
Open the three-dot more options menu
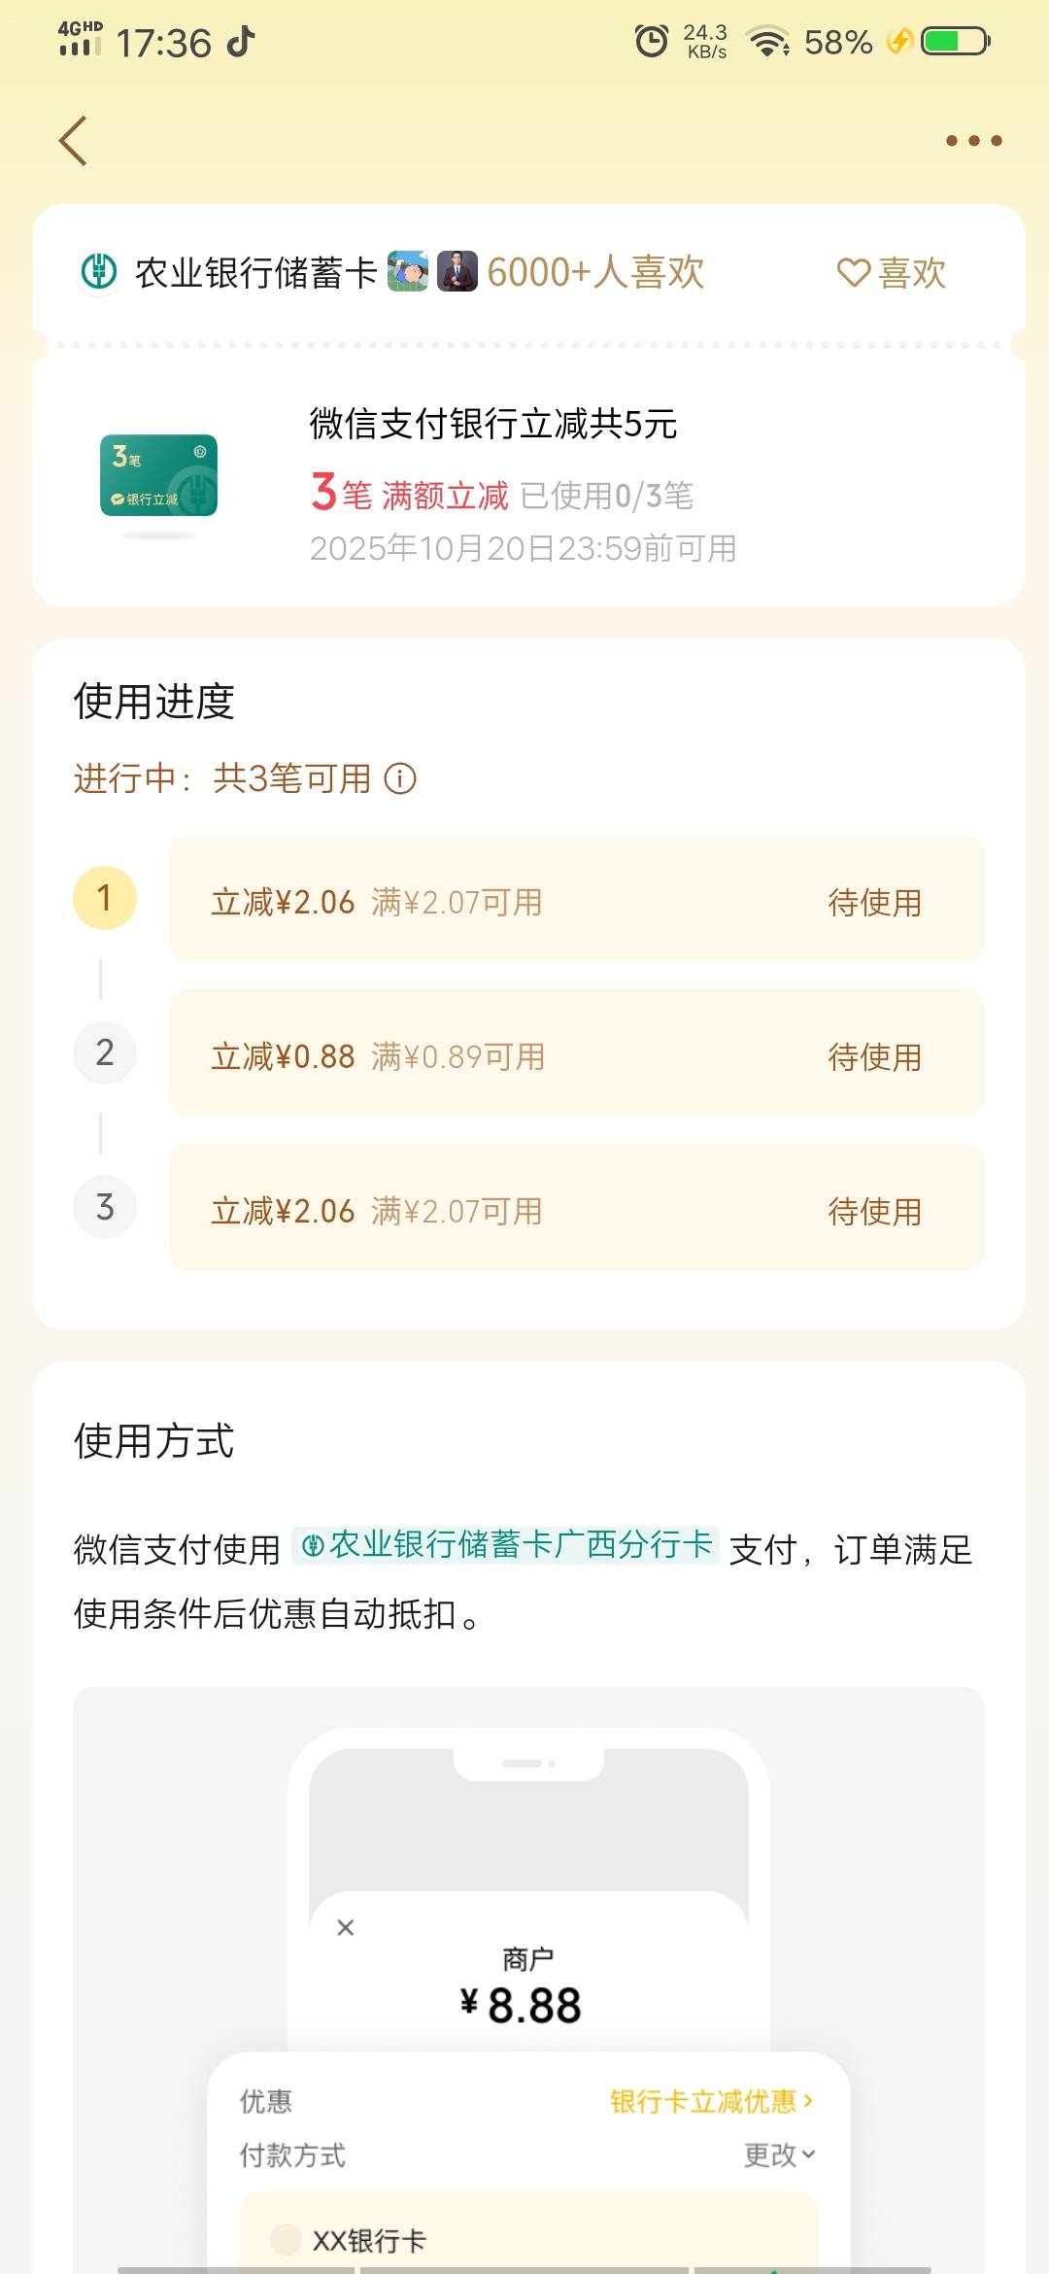click(973, 141)
